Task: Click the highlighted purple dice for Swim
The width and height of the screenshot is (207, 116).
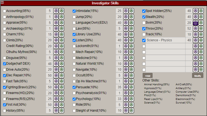Action: (x=196, y=23)
